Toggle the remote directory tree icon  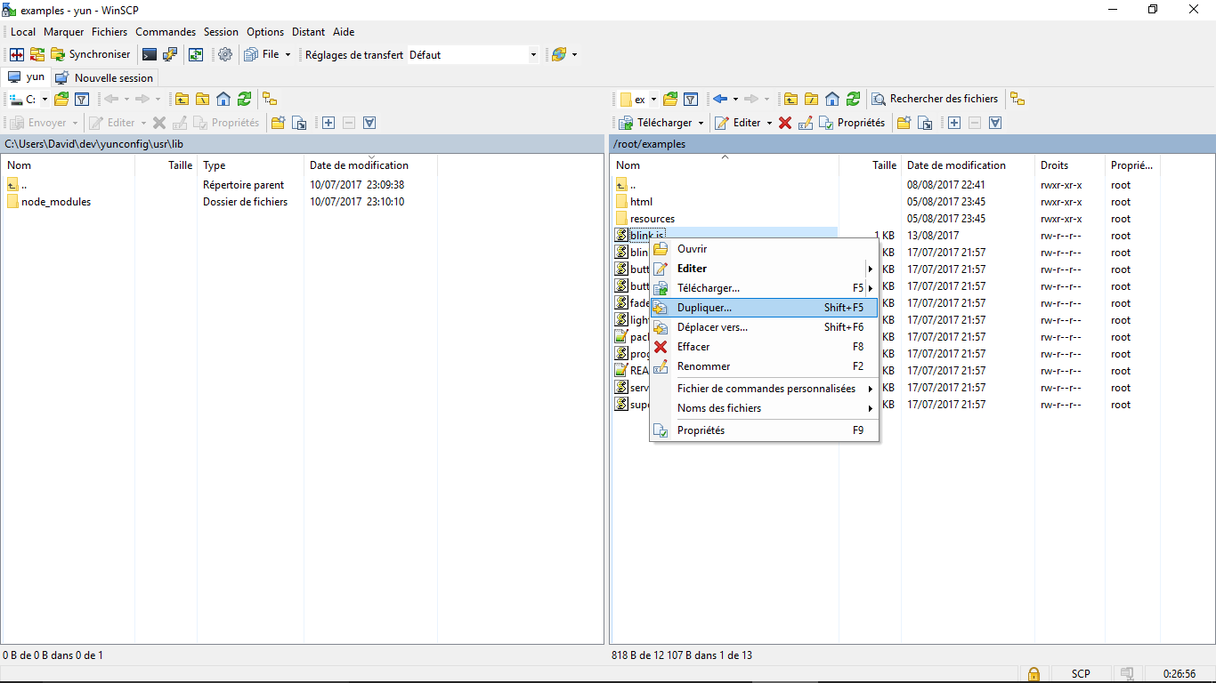[x=1017, y=99]
